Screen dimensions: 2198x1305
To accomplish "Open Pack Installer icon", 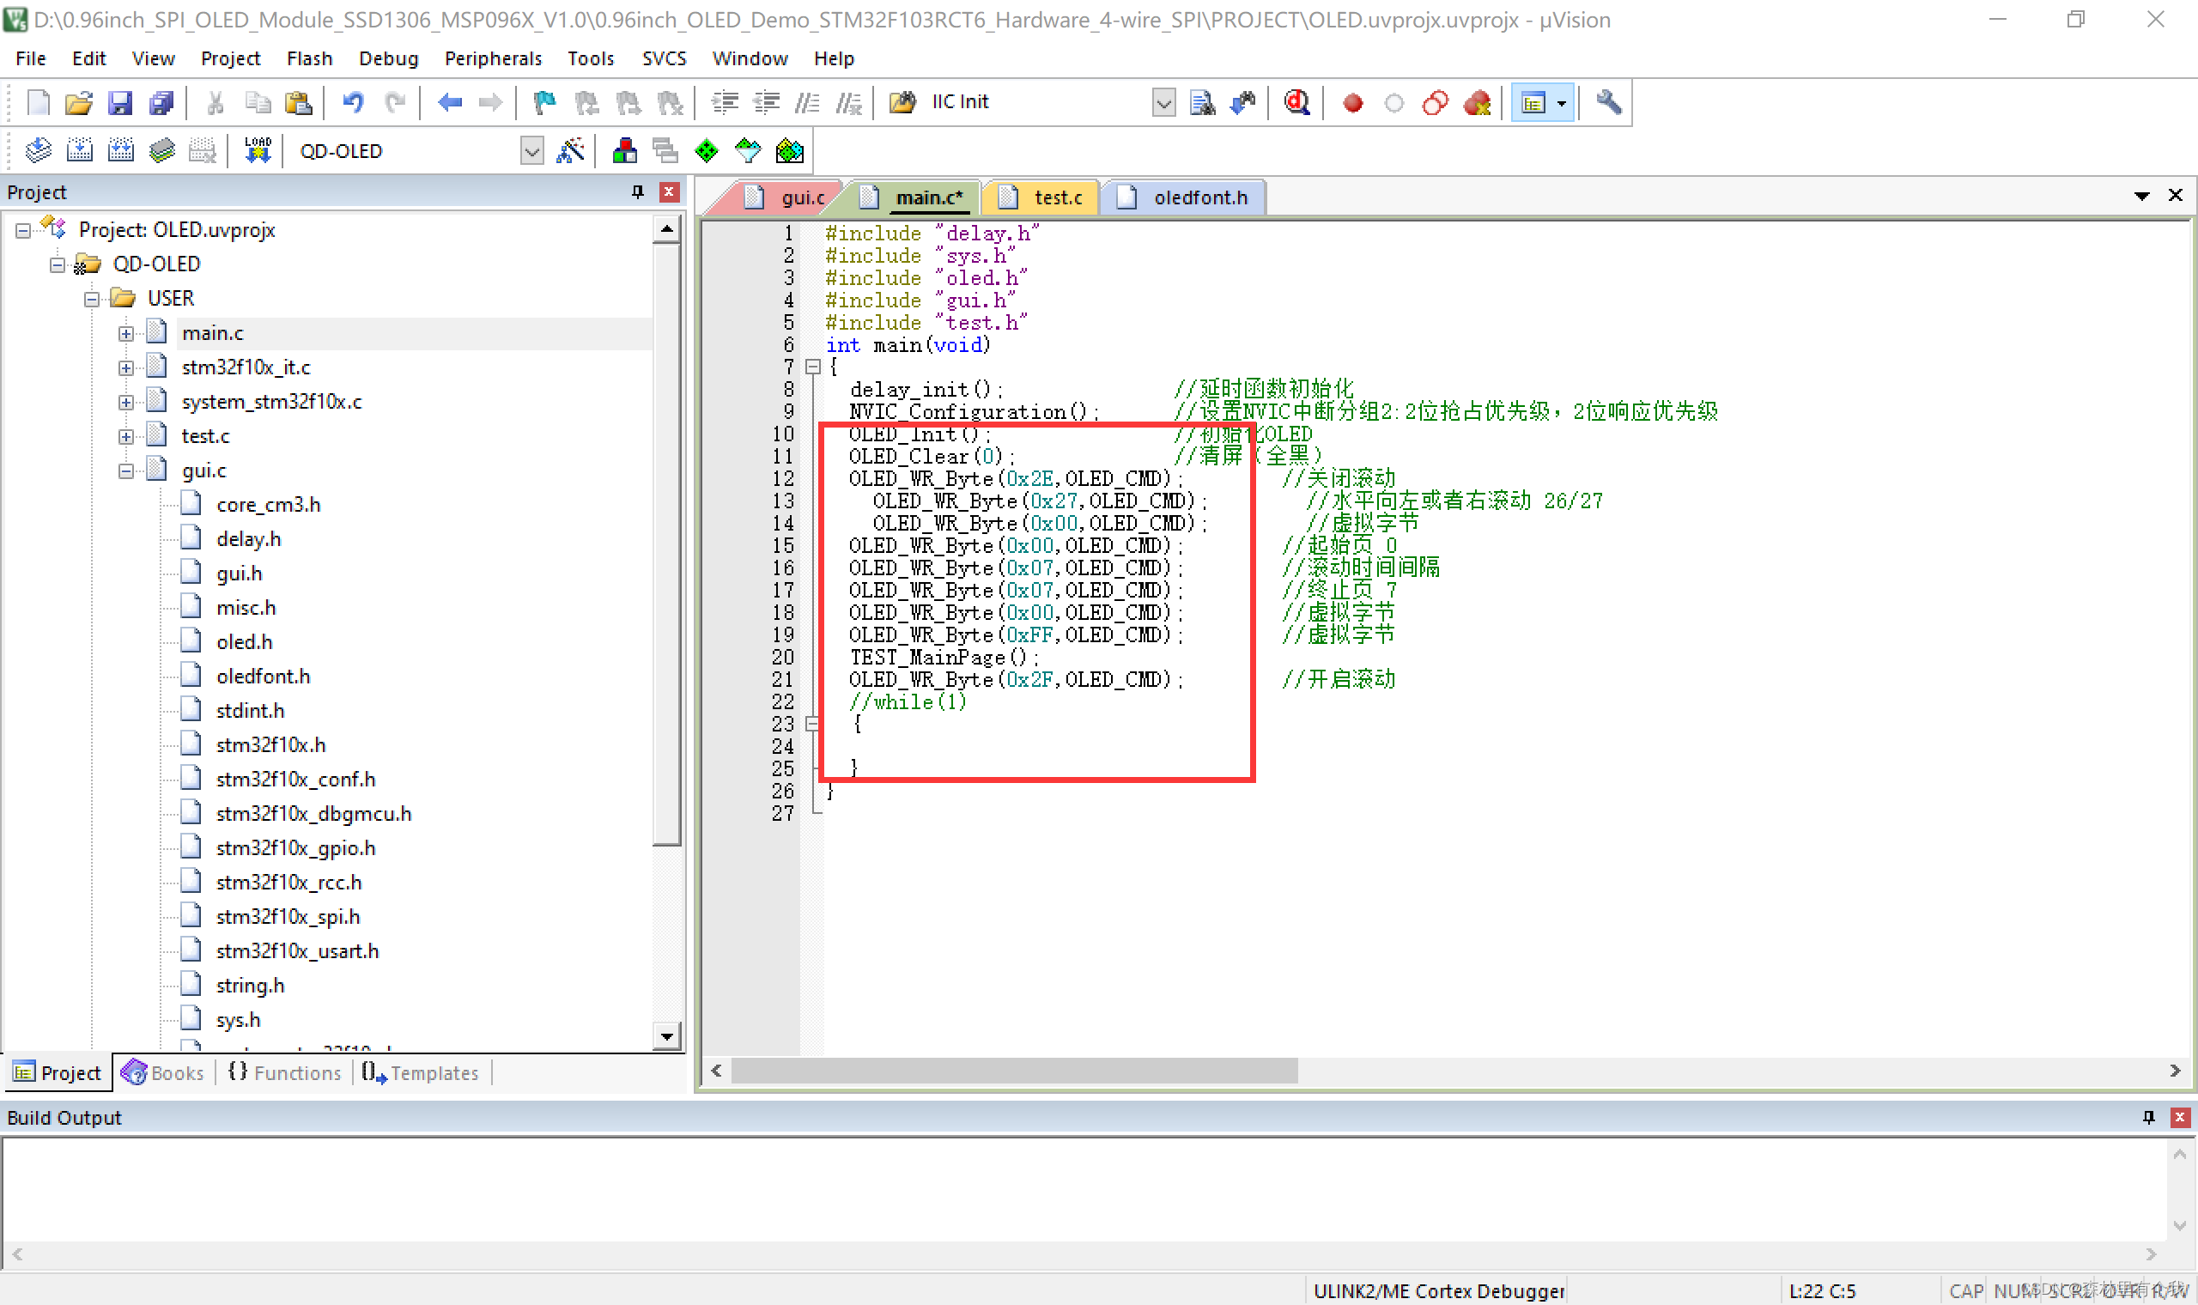I will pos(790,151).
